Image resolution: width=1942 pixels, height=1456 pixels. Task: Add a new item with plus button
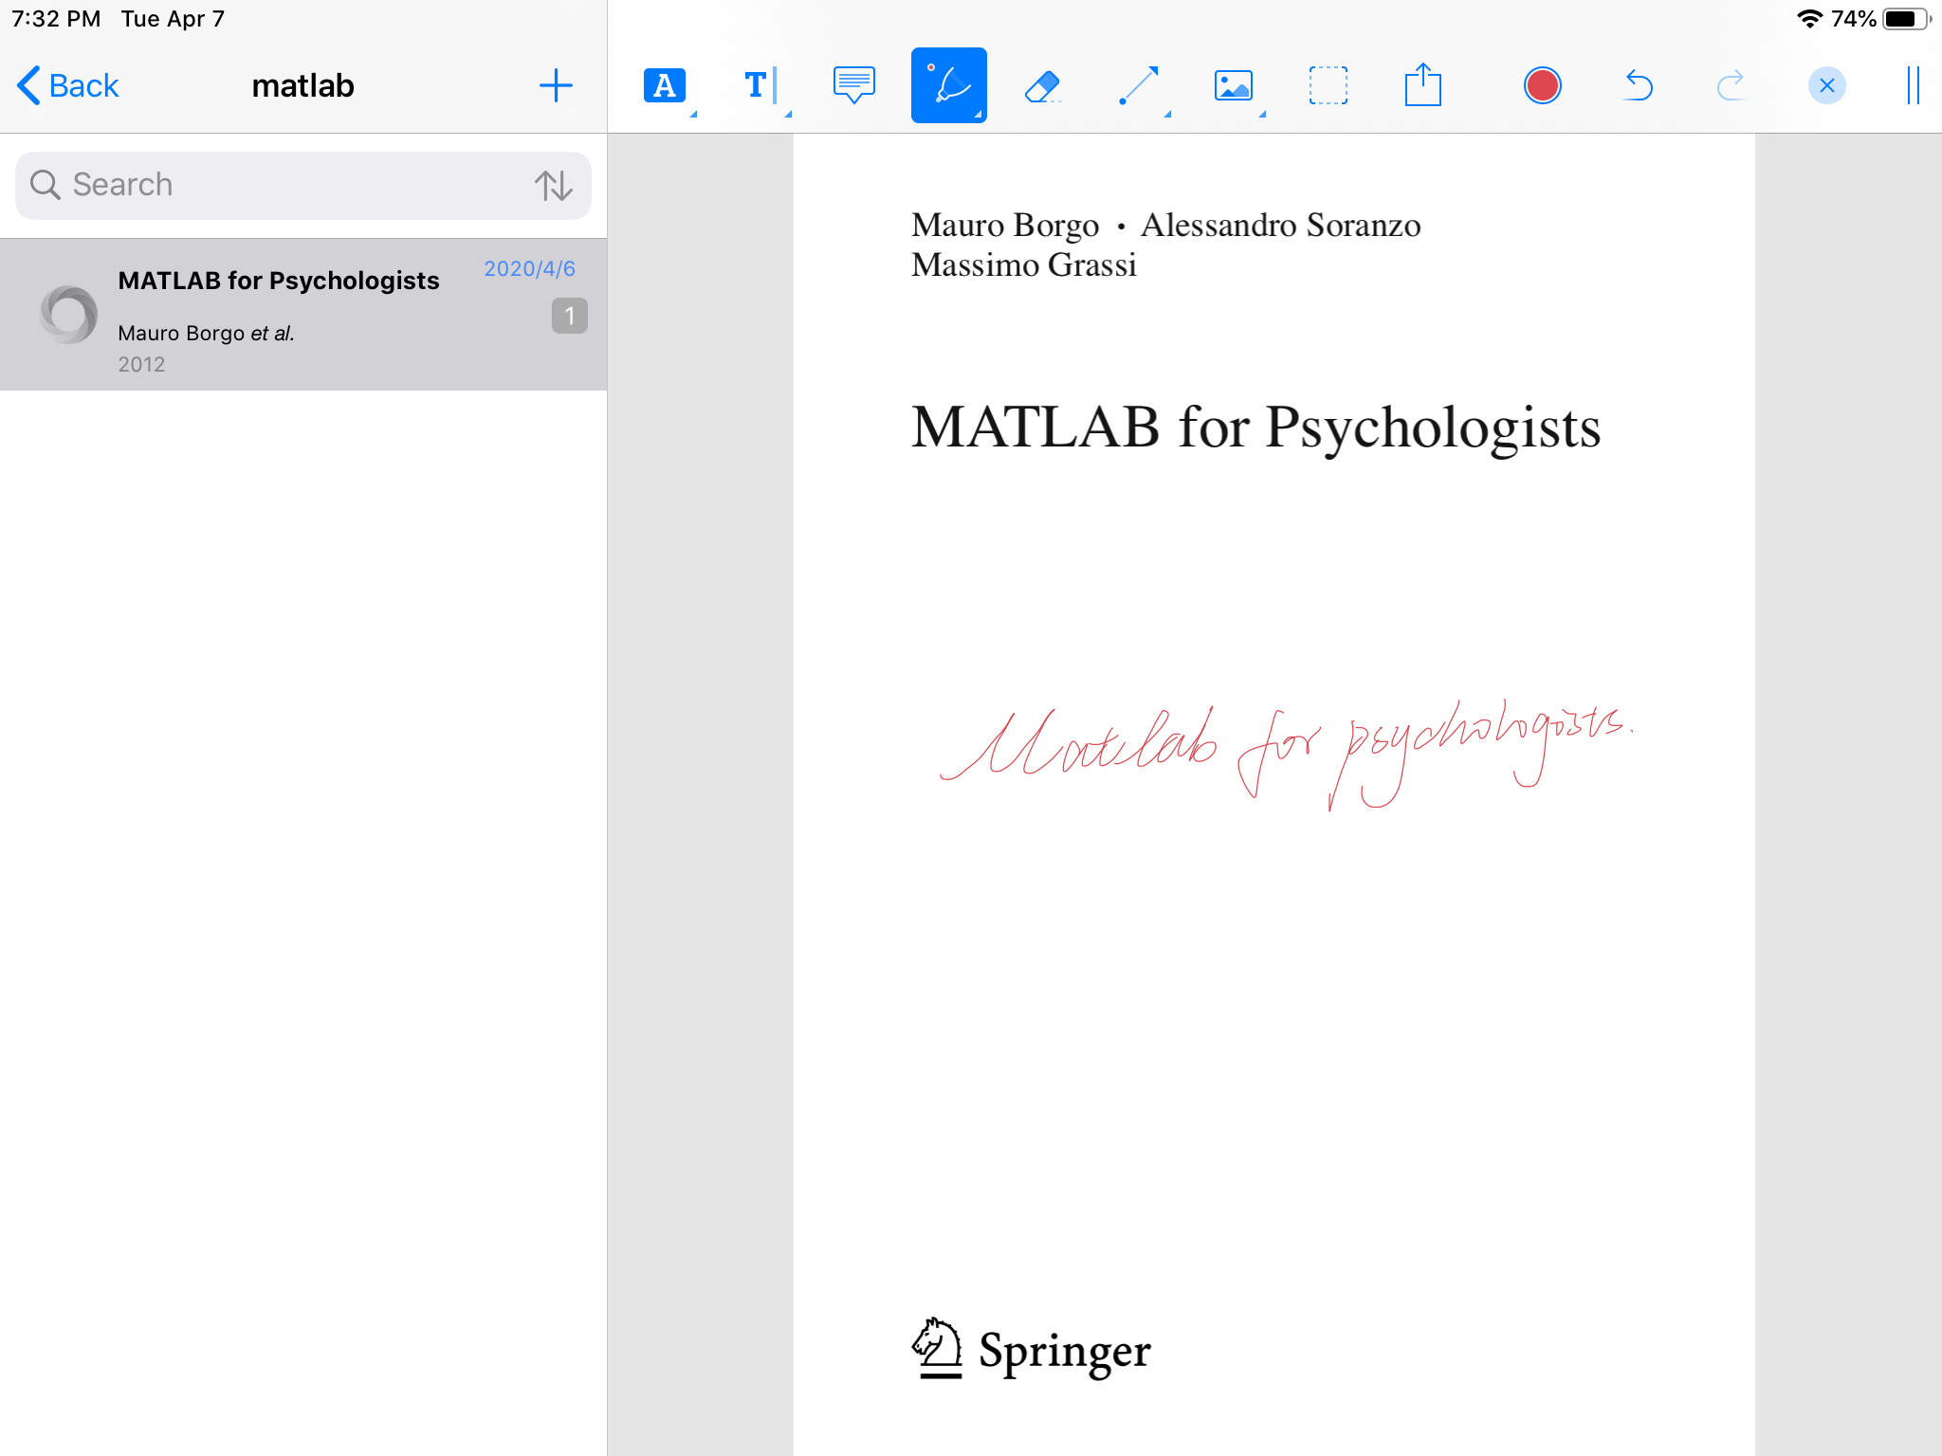pyautogui.click(x=556, y=86)
